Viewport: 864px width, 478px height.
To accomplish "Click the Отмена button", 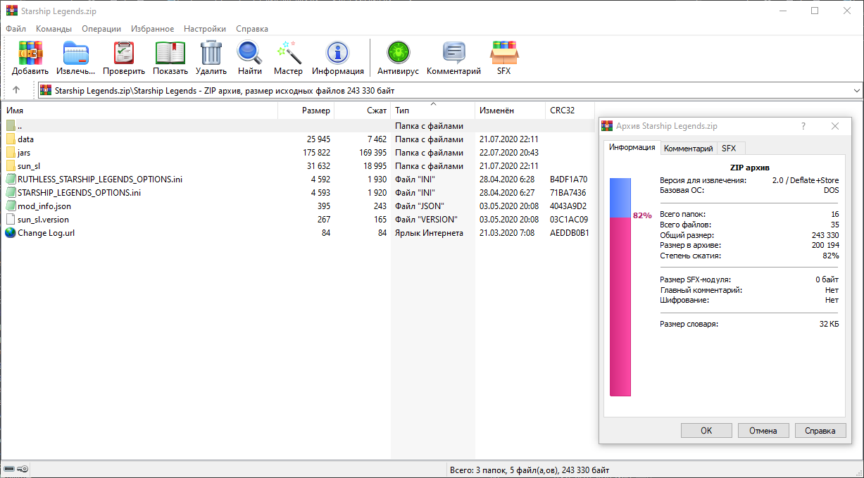I will pyautogui.click(x=763, y=431).
